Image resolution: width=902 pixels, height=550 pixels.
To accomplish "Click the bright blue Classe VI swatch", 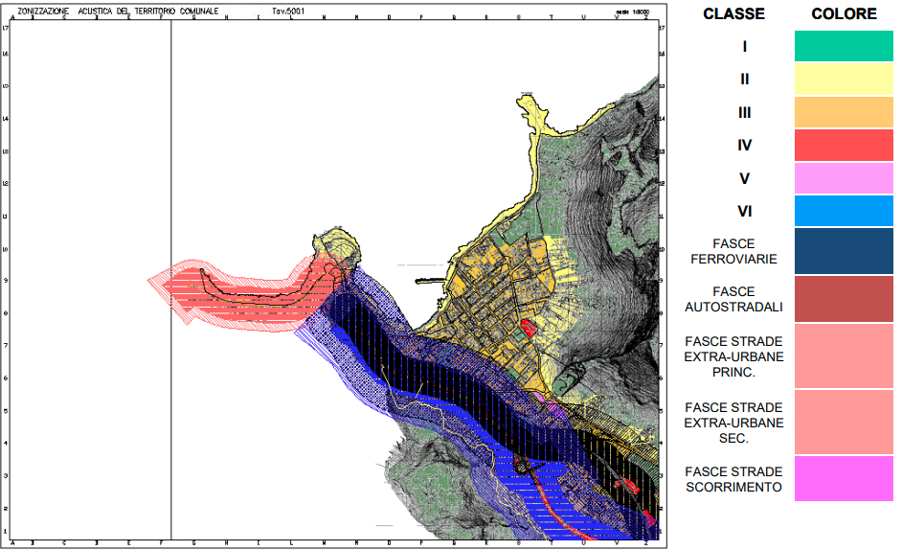I will tap(844, 211).
